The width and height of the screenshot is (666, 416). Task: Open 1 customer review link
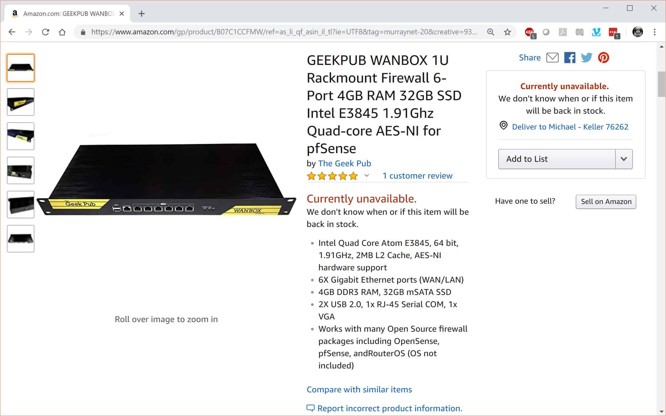coord(417,176)
